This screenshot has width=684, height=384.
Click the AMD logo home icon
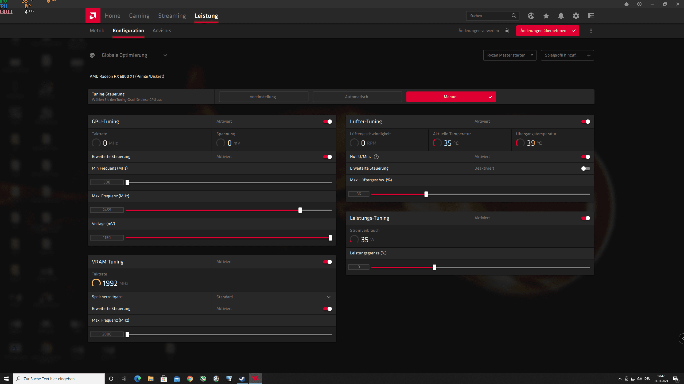coord(93,16)
